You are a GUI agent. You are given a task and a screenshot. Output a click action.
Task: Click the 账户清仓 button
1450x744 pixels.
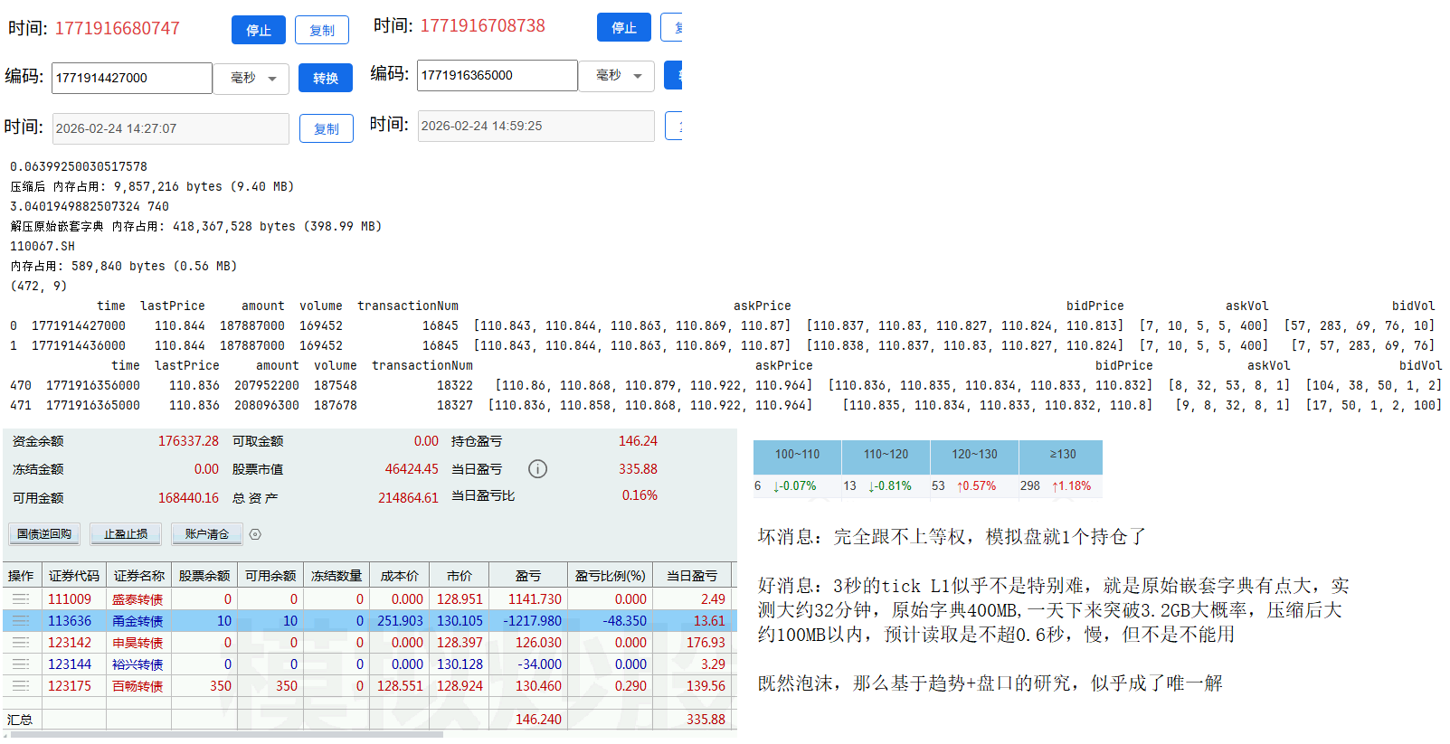pos(207,534)
